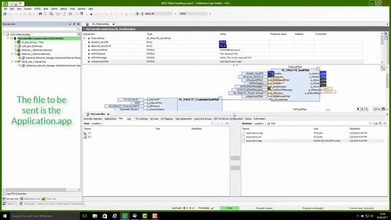
Task: Delete selected Runtime file icon
Action: (x=380, y=123)
